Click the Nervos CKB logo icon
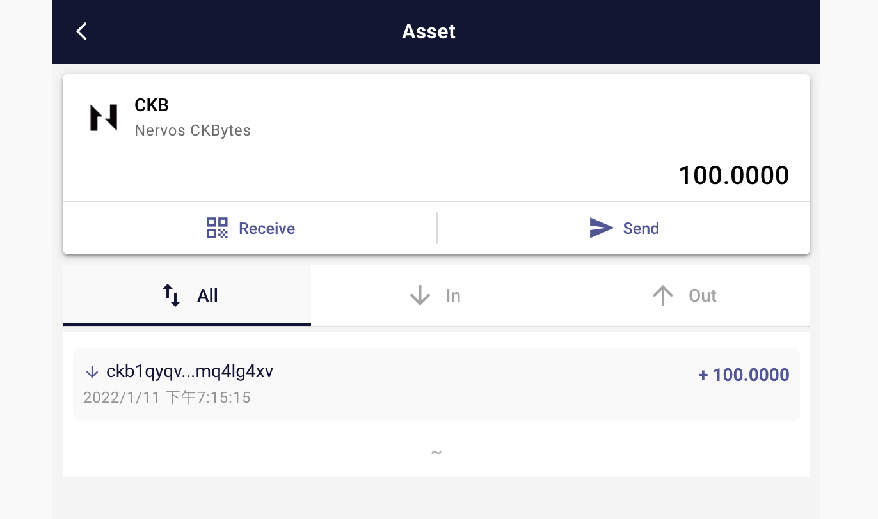The image size is (878, 519). tap(103, 118)
